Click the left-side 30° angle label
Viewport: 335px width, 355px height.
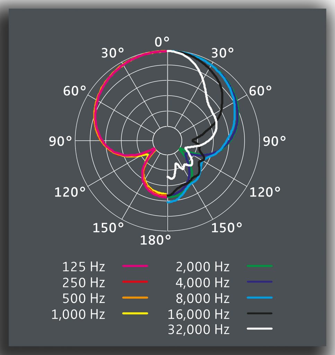click(x=113, y=53)
